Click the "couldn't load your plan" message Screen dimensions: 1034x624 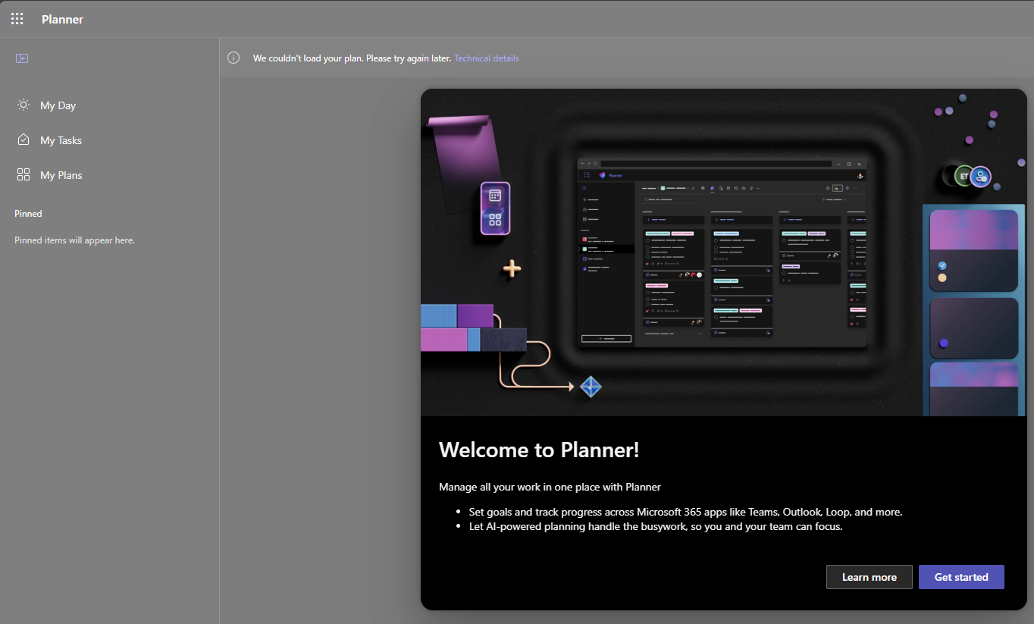352,58
